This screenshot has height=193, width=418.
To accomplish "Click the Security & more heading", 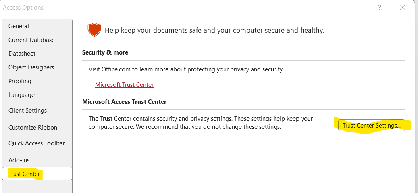I will [105, 52].
